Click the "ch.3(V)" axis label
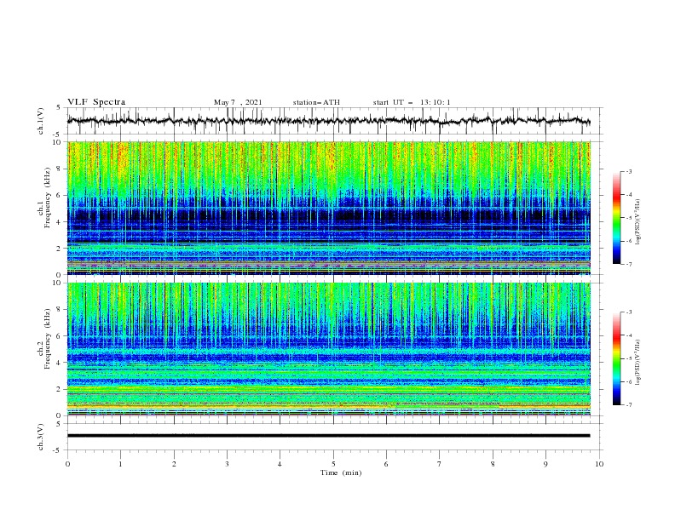Image resolution: width=675 pixels, height=521 pixels. tap(41, 437)
